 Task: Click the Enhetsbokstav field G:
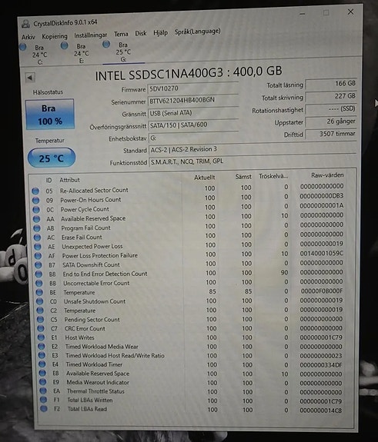click(x=193, y=138)
